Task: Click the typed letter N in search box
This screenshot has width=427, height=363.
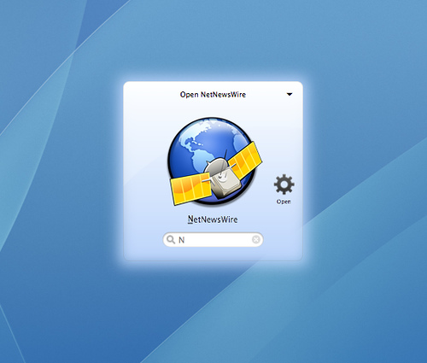Action: click(182, 240)
